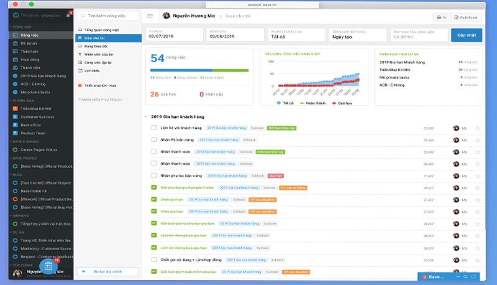Open the hamburger menu icon

pyautogui.click(x=150, y=16)
